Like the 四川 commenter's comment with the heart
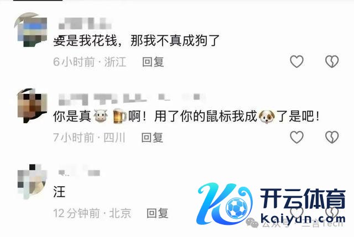Image resolution: width=354 pixels, height=237 pixels. coord(296,137)
